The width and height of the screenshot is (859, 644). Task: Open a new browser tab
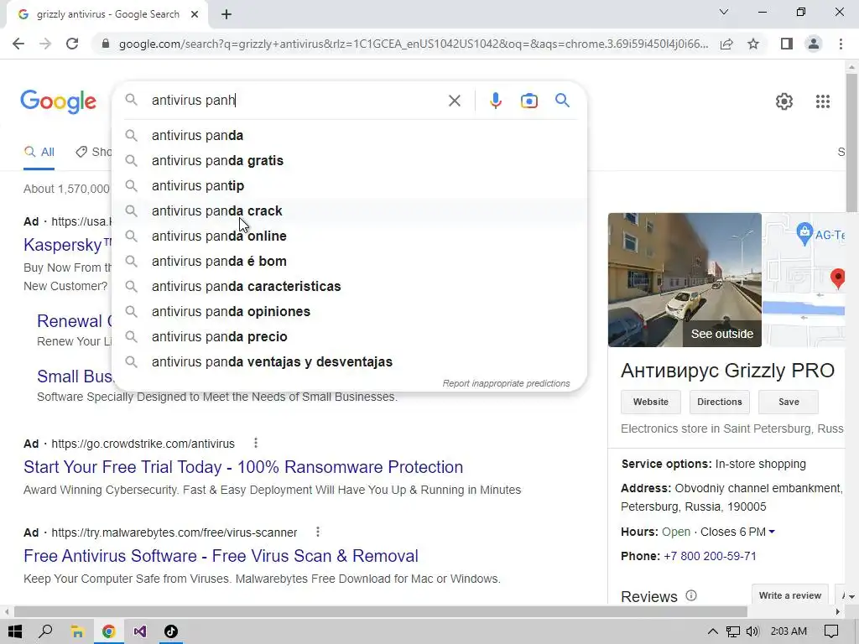(x=226, y=14)
